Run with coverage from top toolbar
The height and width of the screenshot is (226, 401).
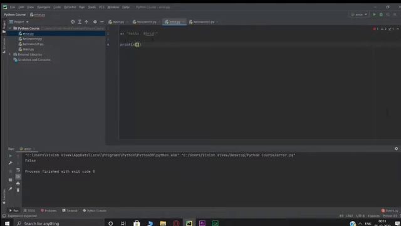(388, 14)
